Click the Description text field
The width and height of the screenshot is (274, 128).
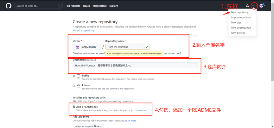(136, 65)
